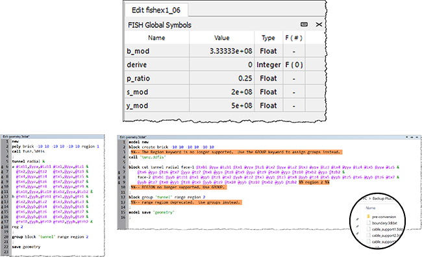Click the value 0.25 for p_ratio
This screenshot has width=422, height=257.
pyautogui.click(x=245, y=79)
